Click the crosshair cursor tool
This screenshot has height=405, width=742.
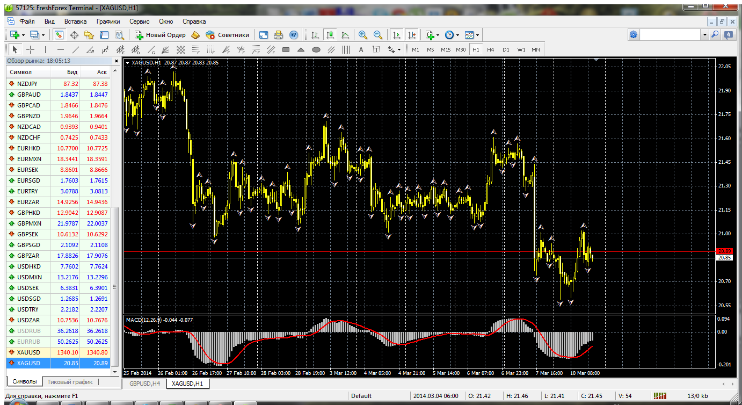point(31,50)
